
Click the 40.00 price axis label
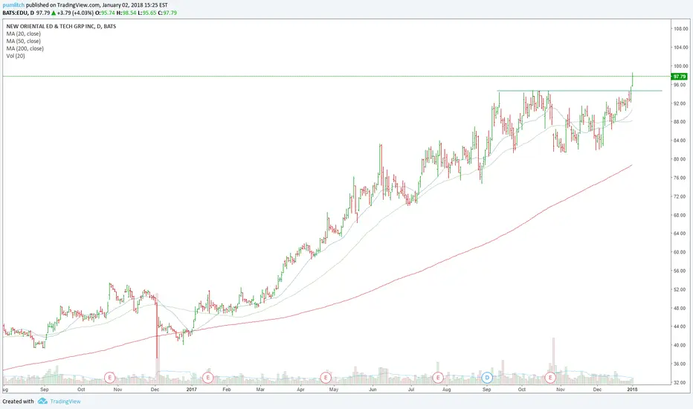[x=680, y=345]
